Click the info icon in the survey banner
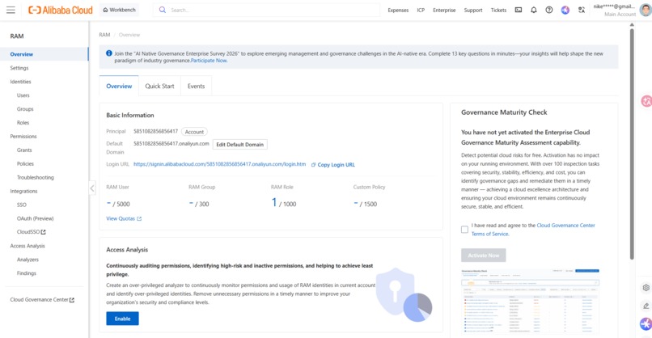Image resolution: width=652 pixels, height=338 pixels. click(109, 53)
